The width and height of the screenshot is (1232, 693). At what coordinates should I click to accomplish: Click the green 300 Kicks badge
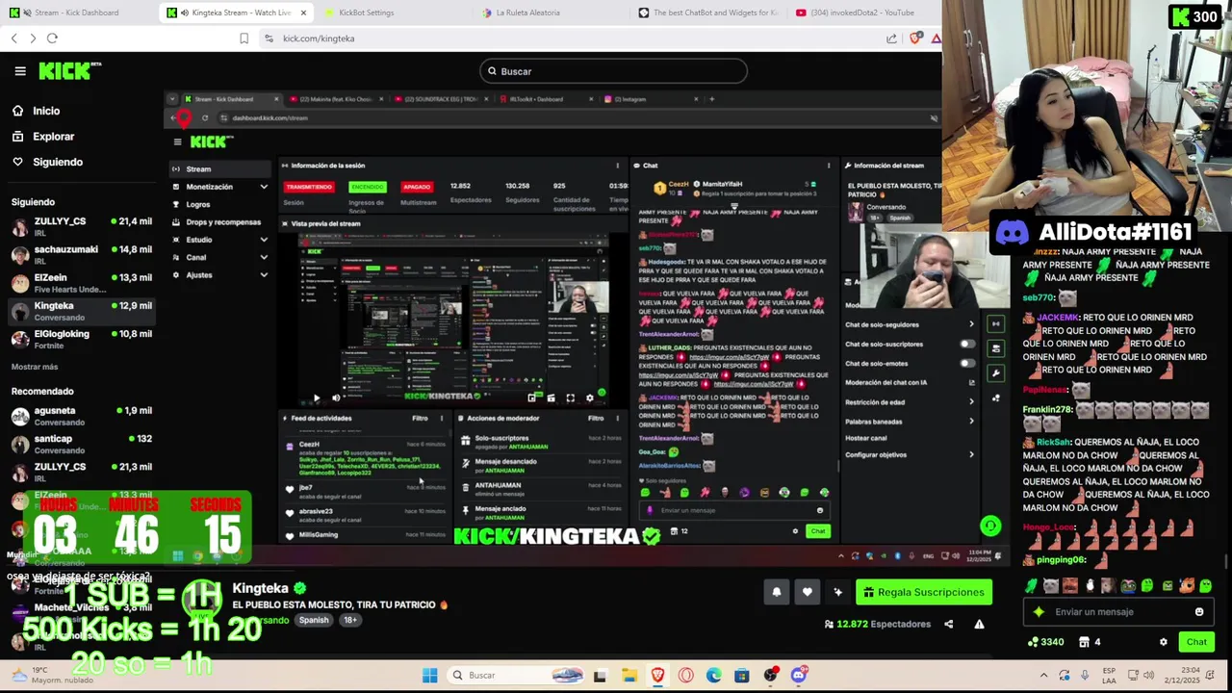pyautogui.click(x=1194, y=16)
